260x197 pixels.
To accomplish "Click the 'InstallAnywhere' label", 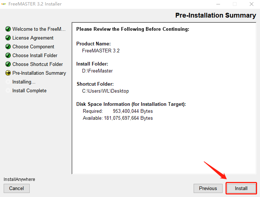I will [x=19, y=179].
